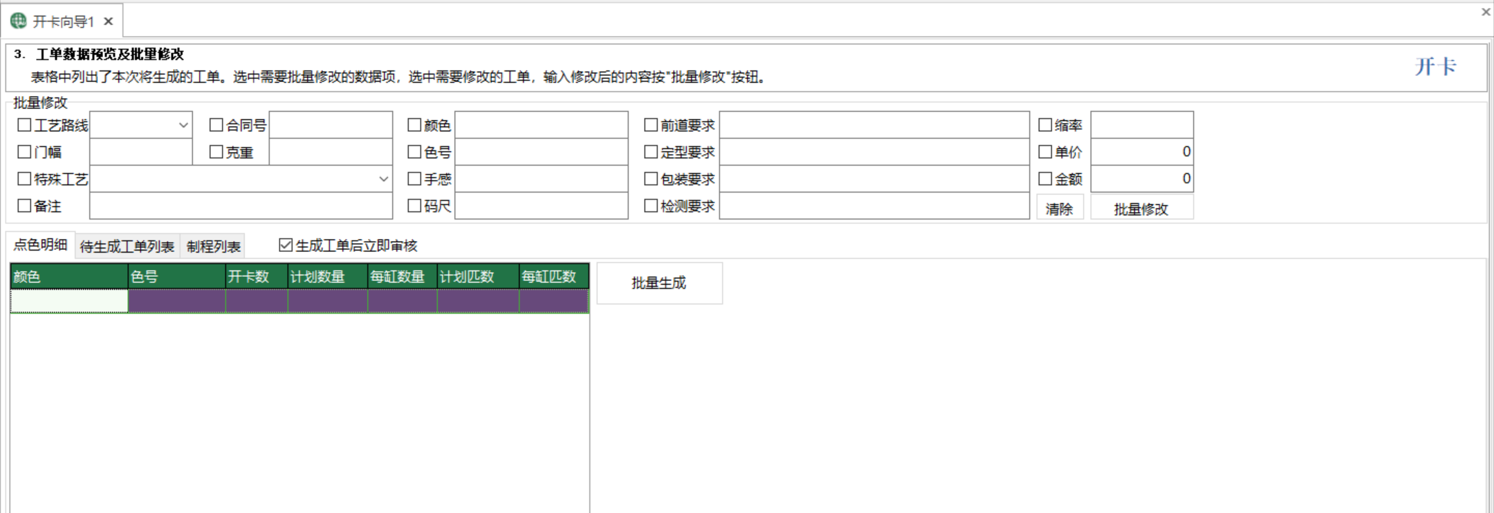Tick the 备注 checkbox
1494x513 pixels.
(24, 206)
